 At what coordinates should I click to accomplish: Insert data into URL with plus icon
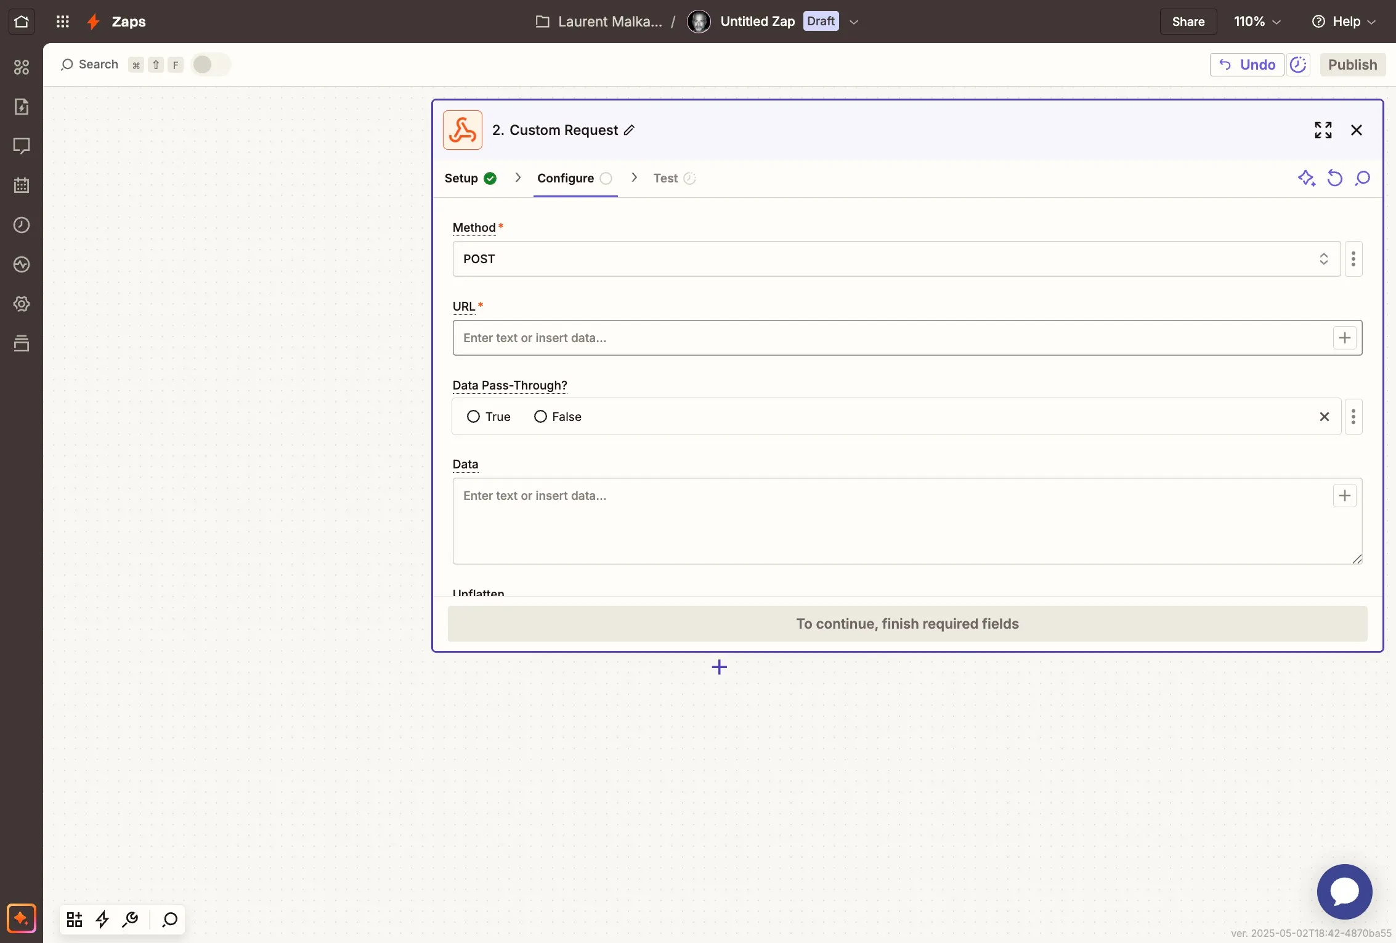1345,338
